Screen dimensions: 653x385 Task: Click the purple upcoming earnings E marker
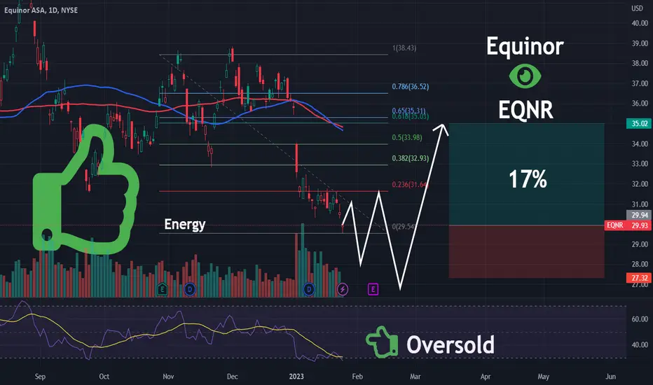tap(373, 289)
